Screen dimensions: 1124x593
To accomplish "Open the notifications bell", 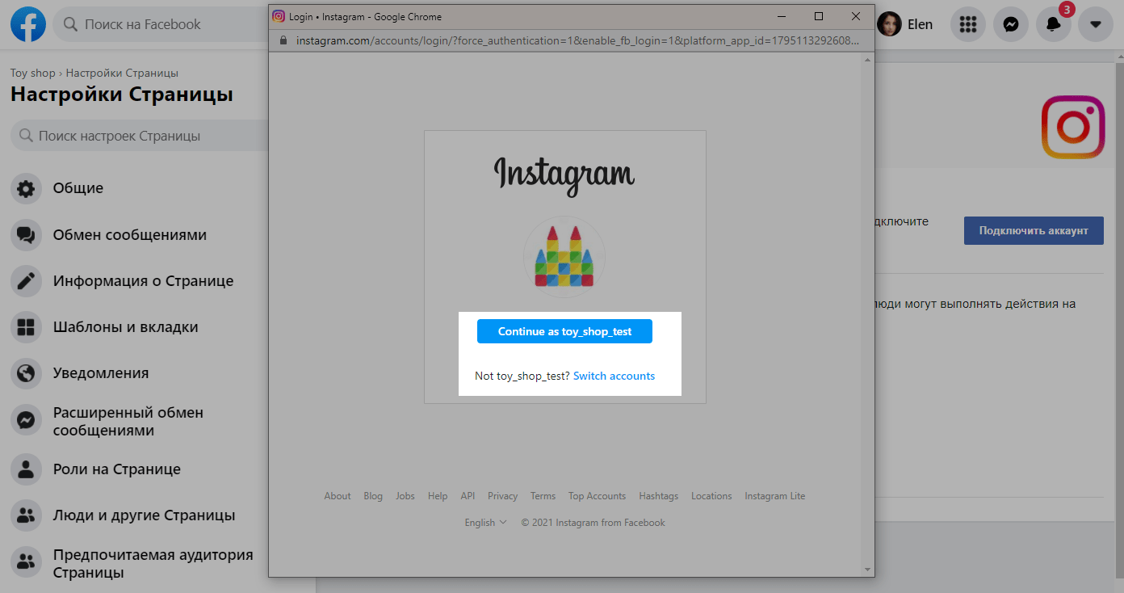I will click(1054, 24).
